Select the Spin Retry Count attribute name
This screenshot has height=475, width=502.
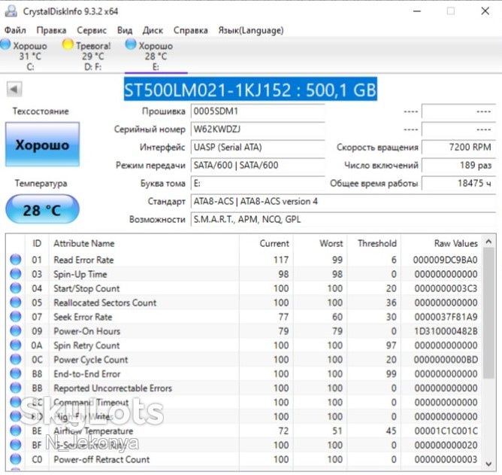click(x=86, y=346)
